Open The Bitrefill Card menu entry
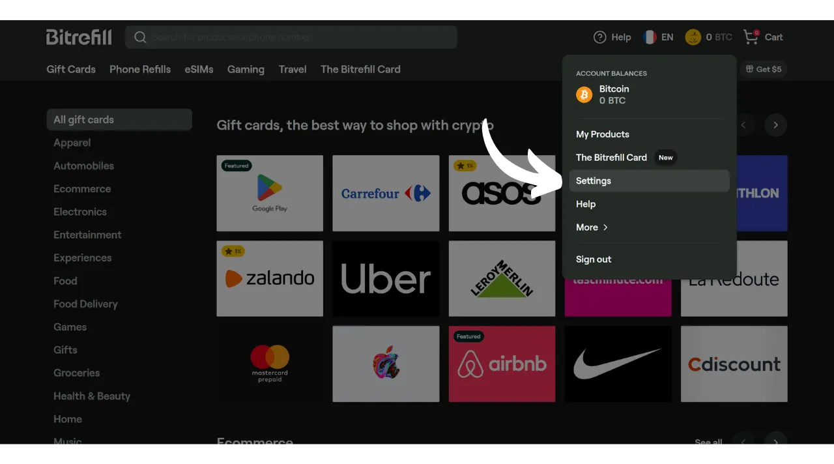This screenshot has height=464, width=834. coord(611,158)
